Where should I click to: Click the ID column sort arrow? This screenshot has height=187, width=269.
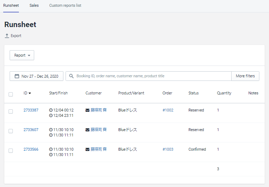point(30,93)
